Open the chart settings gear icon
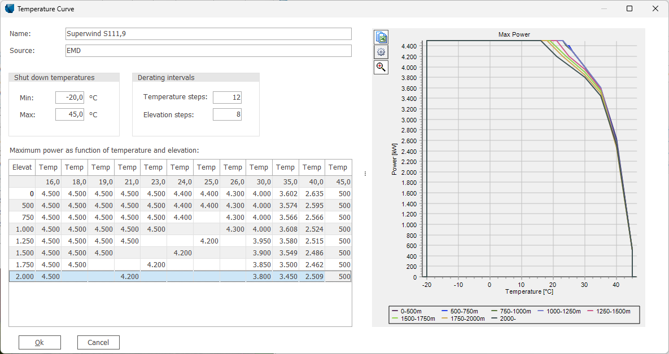The width and height of the screenshot is (669, 354). [x=381, y=51]
